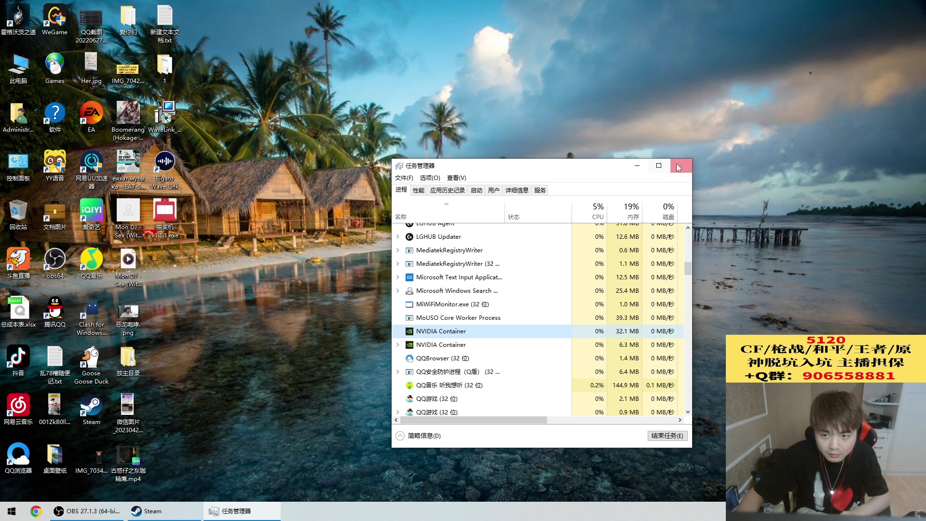
Task: Open the 网易UU加速器 desktop icon
Action: [x=91, y=169]
